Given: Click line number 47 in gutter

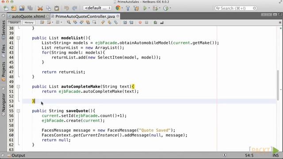Looking at the screenshot, I should click(11, 72).
